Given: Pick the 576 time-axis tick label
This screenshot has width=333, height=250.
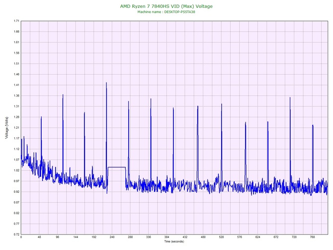Looking at the screenshot, I should click(x=240, y=237).
